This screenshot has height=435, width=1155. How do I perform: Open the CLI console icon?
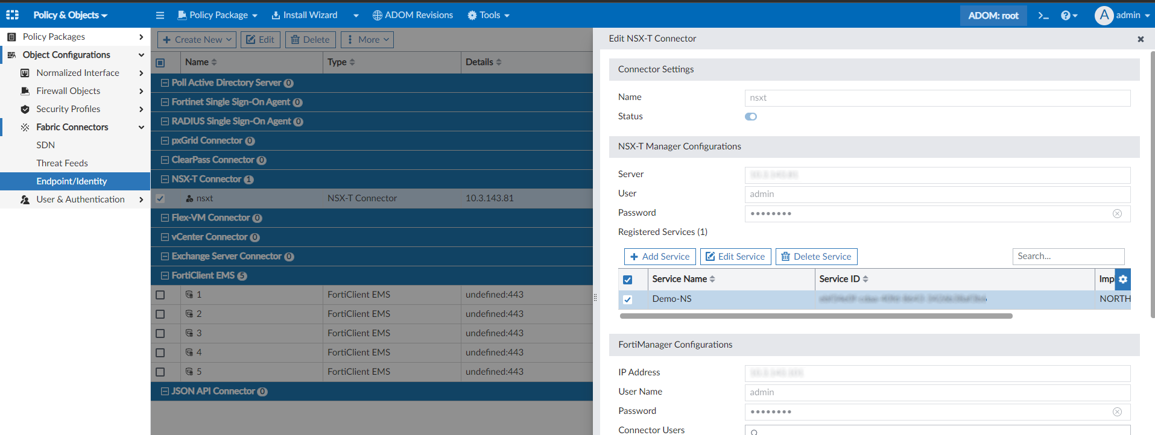pos(1043,16)
